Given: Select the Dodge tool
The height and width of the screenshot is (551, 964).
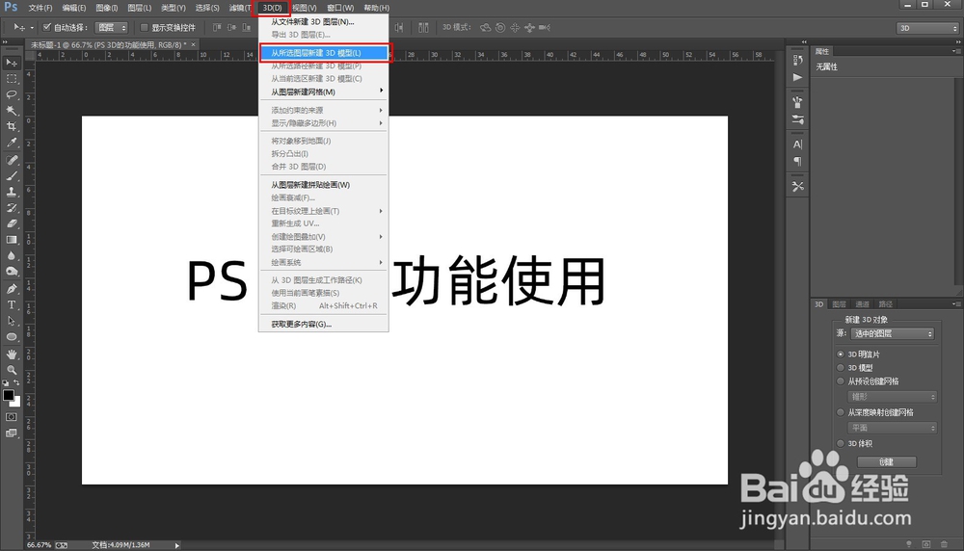Looking at the screenshot, I should (12, 272).
